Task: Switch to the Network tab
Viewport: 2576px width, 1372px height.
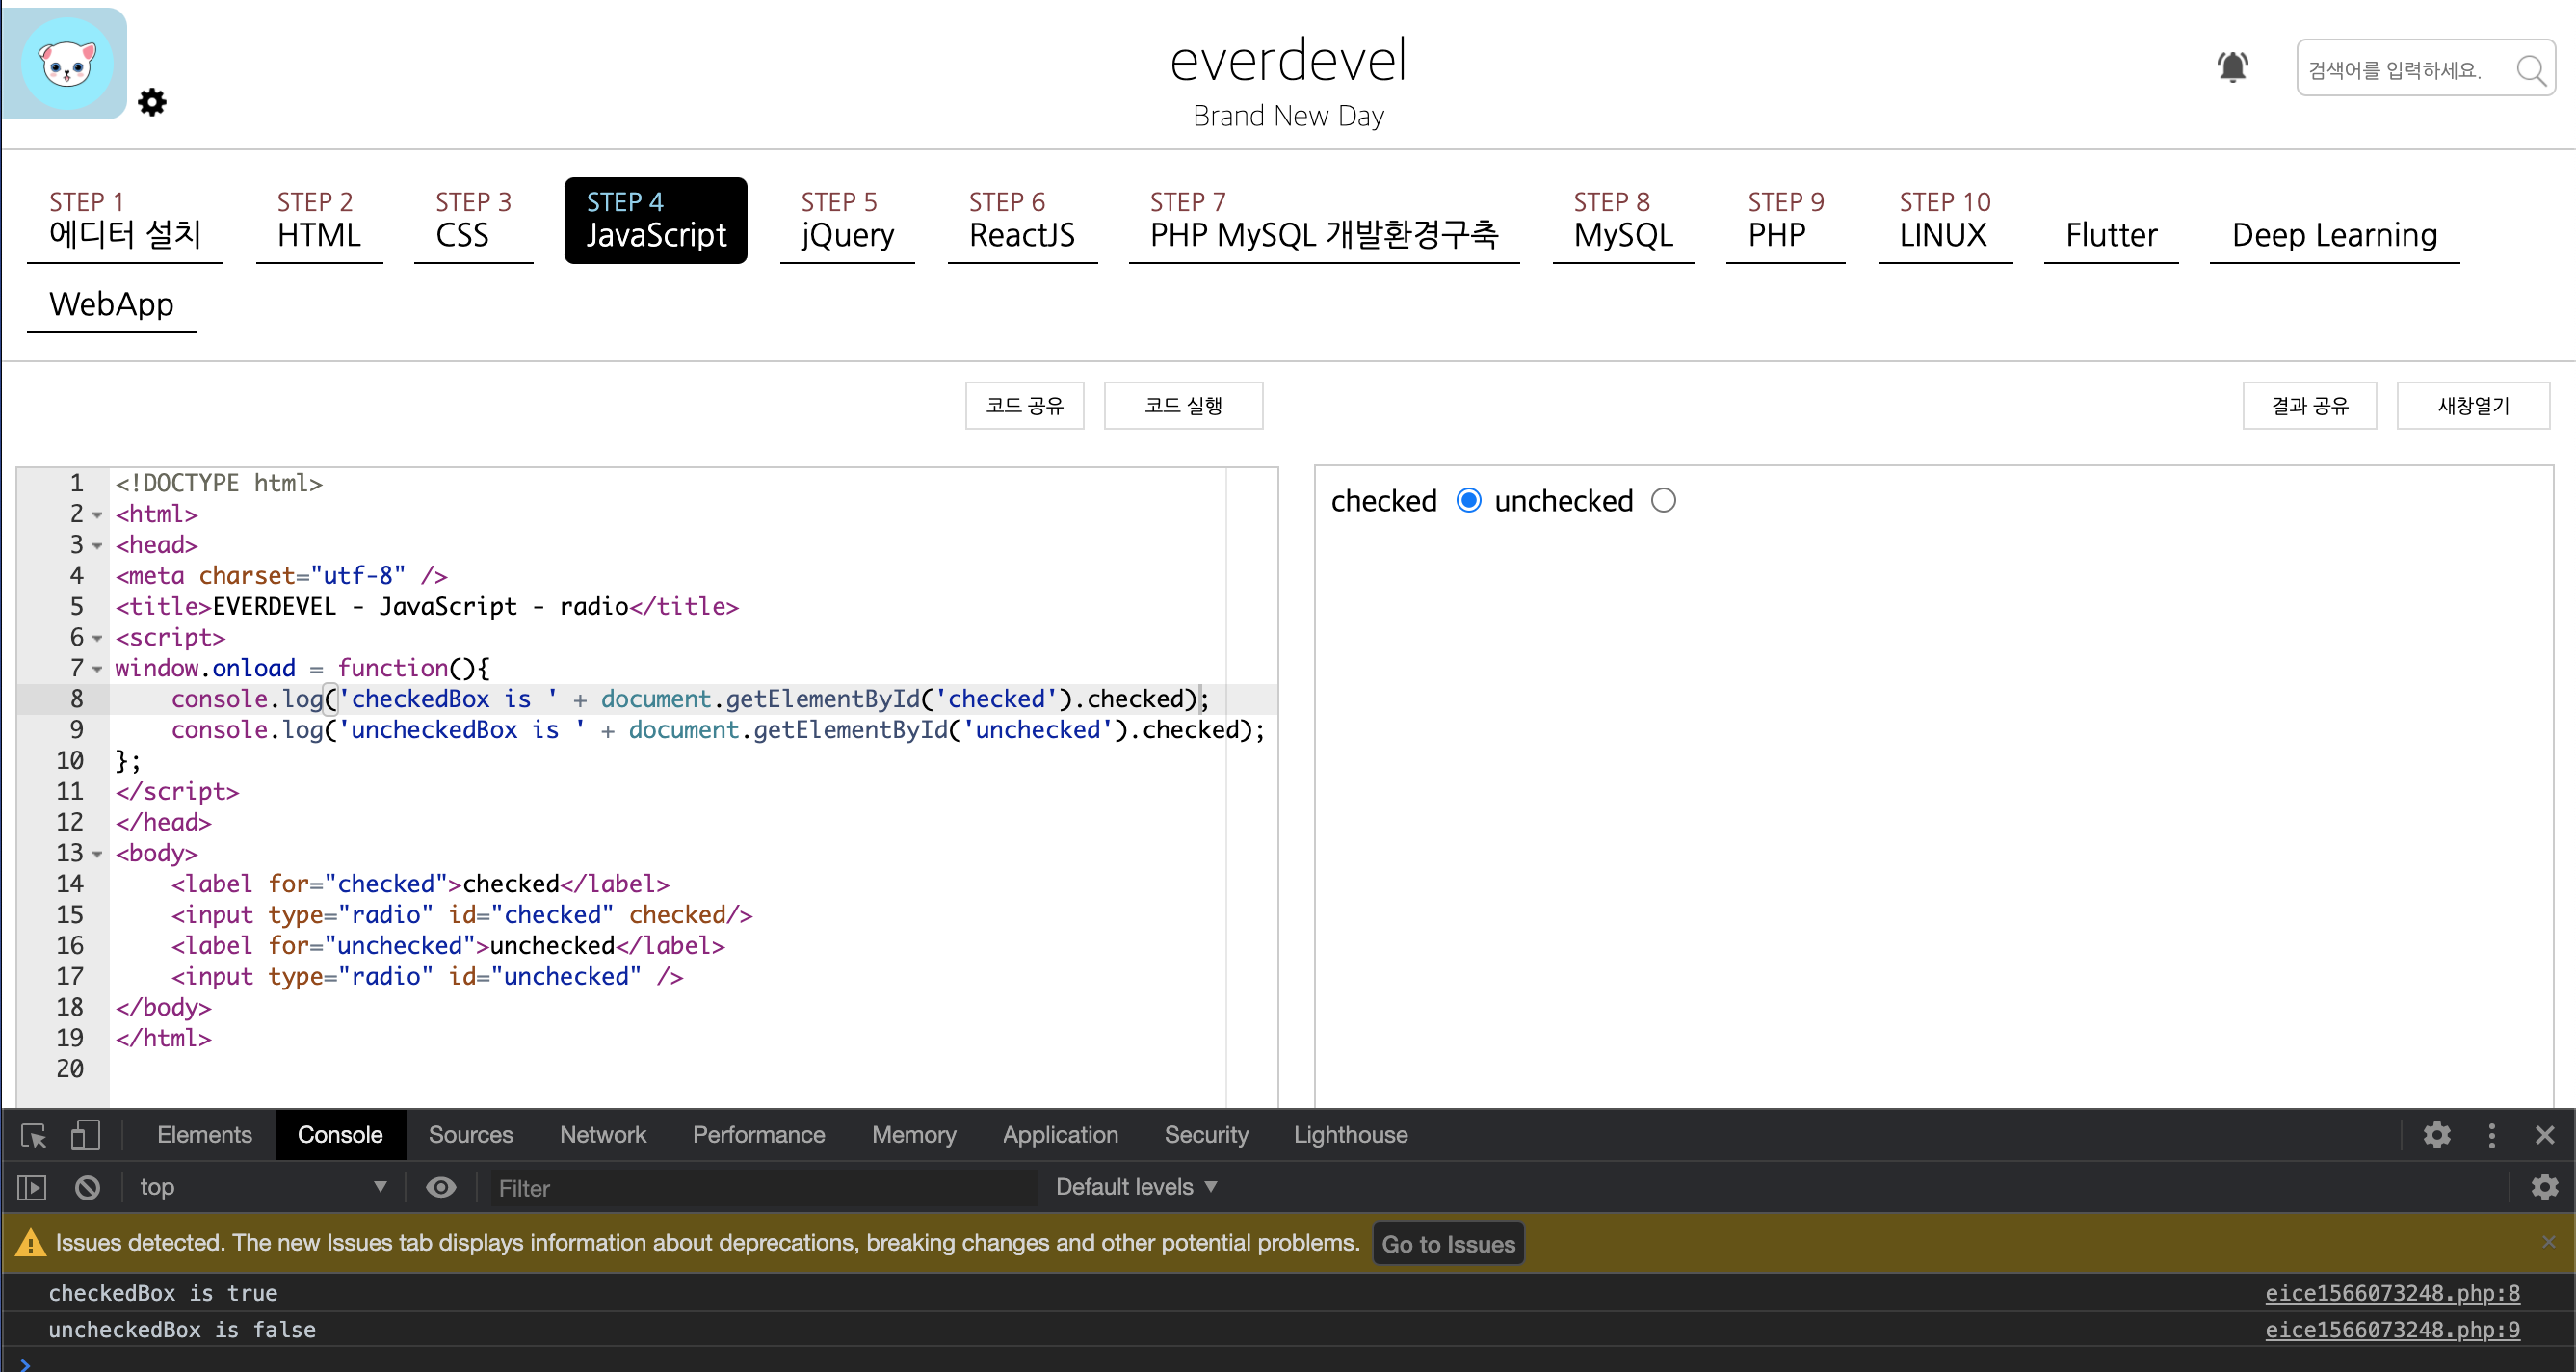Action: (602, 1135)
